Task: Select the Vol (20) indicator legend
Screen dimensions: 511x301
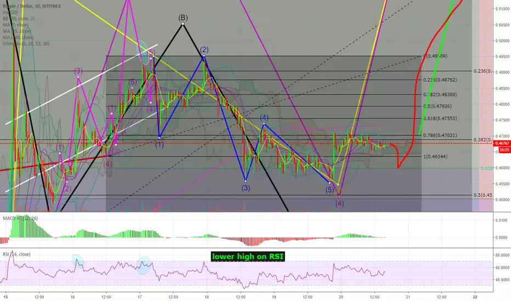Action: pyautogui.click(x=10, y=13)
